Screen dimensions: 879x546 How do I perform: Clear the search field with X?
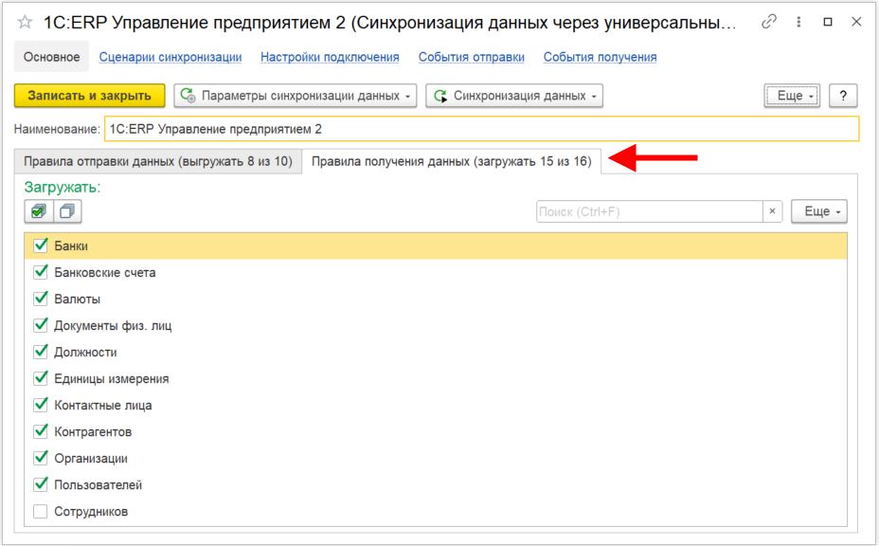773,212
